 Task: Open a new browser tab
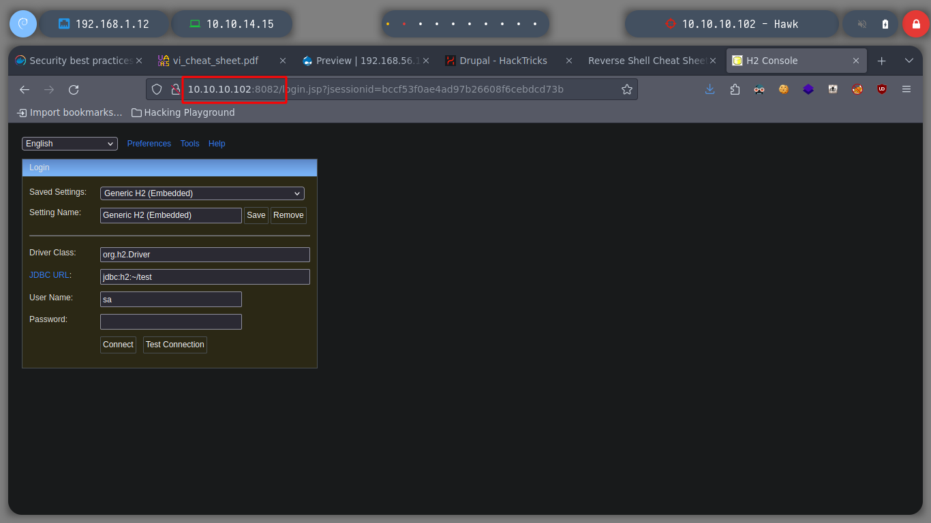click(x=881, y=61)
